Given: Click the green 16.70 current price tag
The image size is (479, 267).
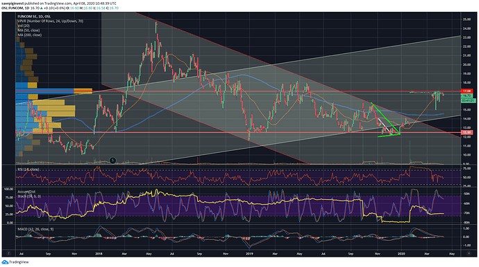Looking at the screenshot, I should tap(467, 95).
